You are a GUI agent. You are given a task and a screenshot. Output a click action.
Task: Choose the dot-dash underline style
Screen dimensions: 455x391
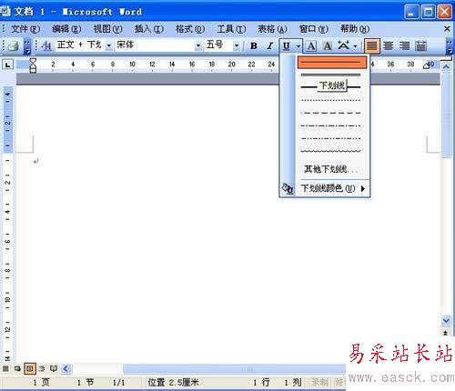click(331, 125)
